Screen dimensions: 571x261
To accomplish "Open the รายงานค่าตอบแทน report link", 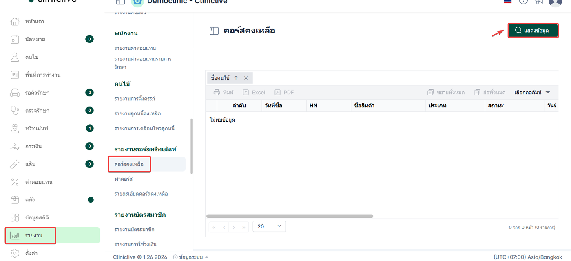I will point(135,48).
